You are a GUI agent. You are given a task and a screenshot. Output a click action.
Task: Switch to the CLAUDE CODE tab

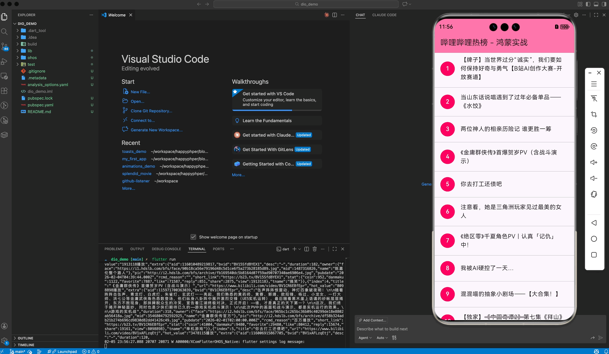click(384, 15)
